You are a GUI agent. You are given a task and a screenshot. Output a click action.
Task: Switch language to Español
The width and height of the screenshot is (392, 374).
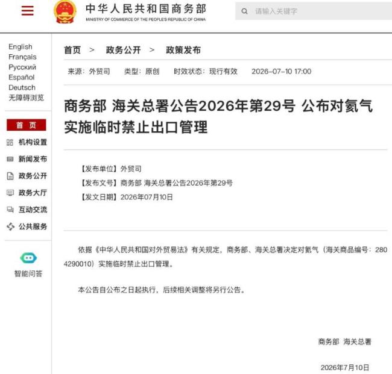pos(21,78)
